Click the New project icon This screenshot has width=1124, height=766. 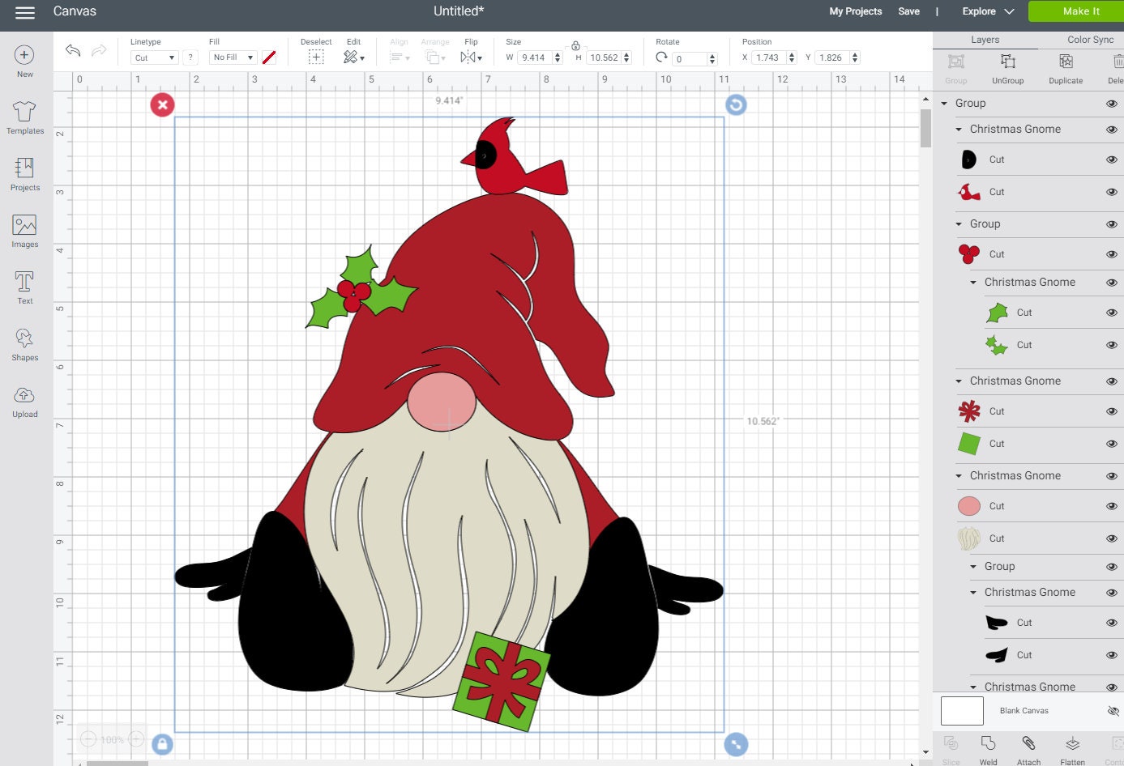pos(24,55)
